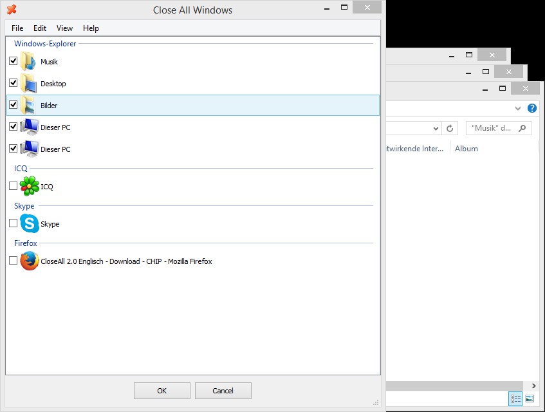Uncheck the Desktop window checkbox
The height and width of the screenshot is (412, 545).
(x=14, y=83)
